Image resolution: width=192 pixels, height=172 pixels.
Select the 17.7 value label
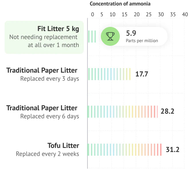pyautogui.click(x=142, y=74)
